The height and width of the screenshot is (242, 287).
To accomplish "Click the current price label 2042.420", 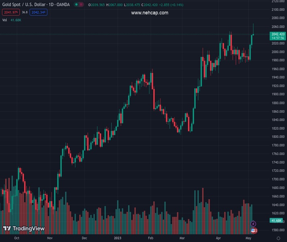I will (278, 34).
